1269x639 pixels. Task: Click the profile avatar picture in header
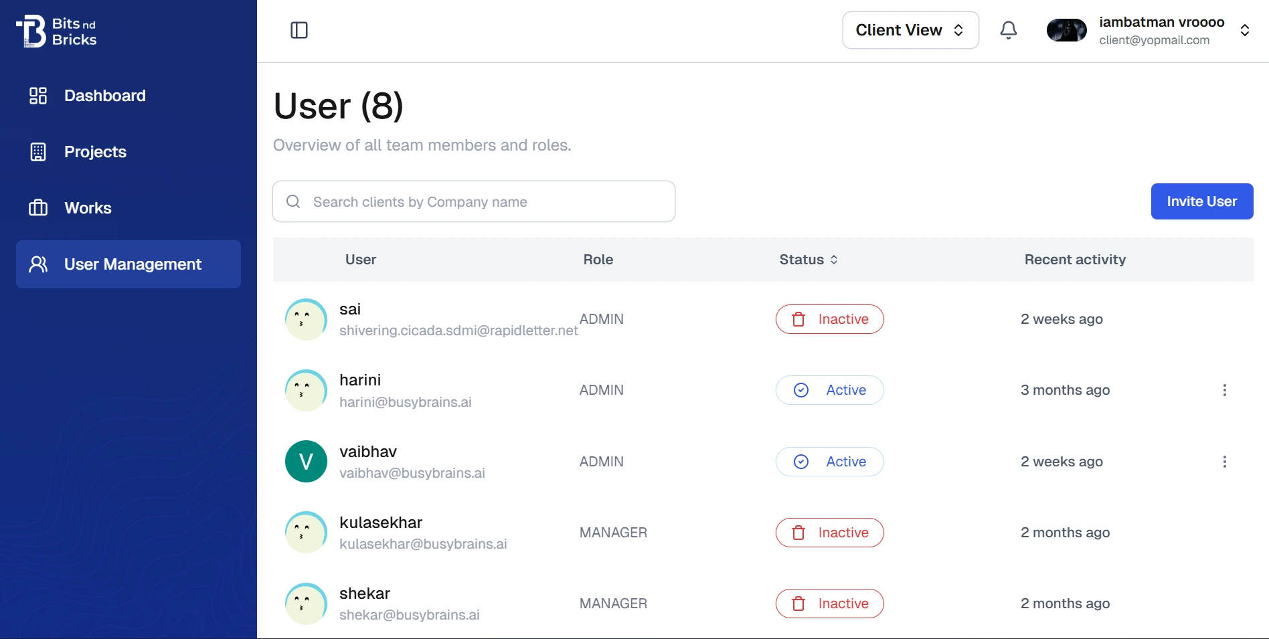1066,30
